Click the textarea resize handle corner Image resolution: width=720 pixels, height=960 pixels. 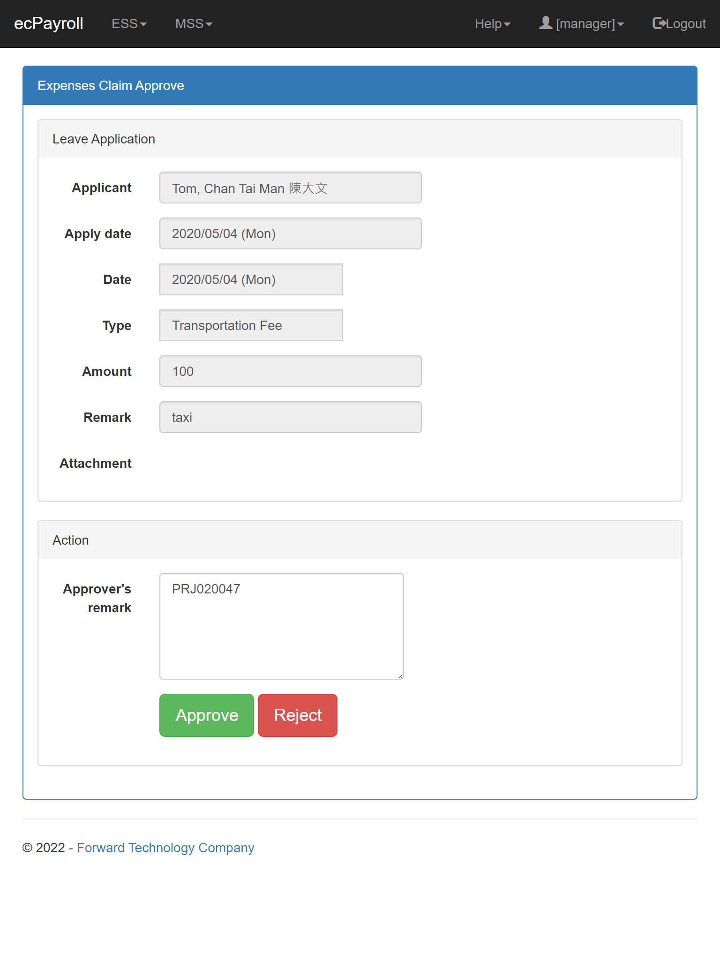(x=401, y=676)
